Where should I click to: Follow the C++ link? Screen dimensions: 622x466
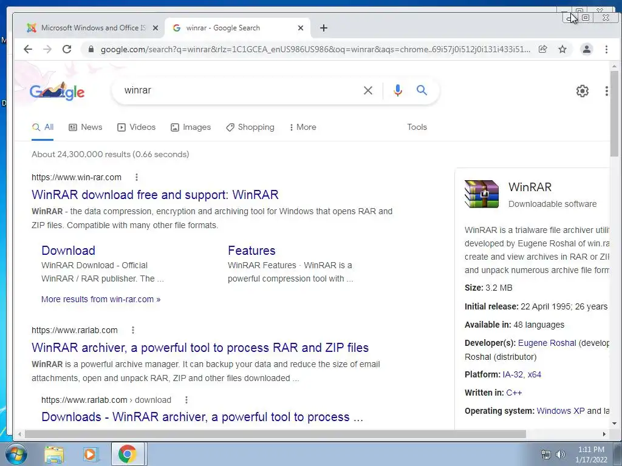tap(514, 393)
